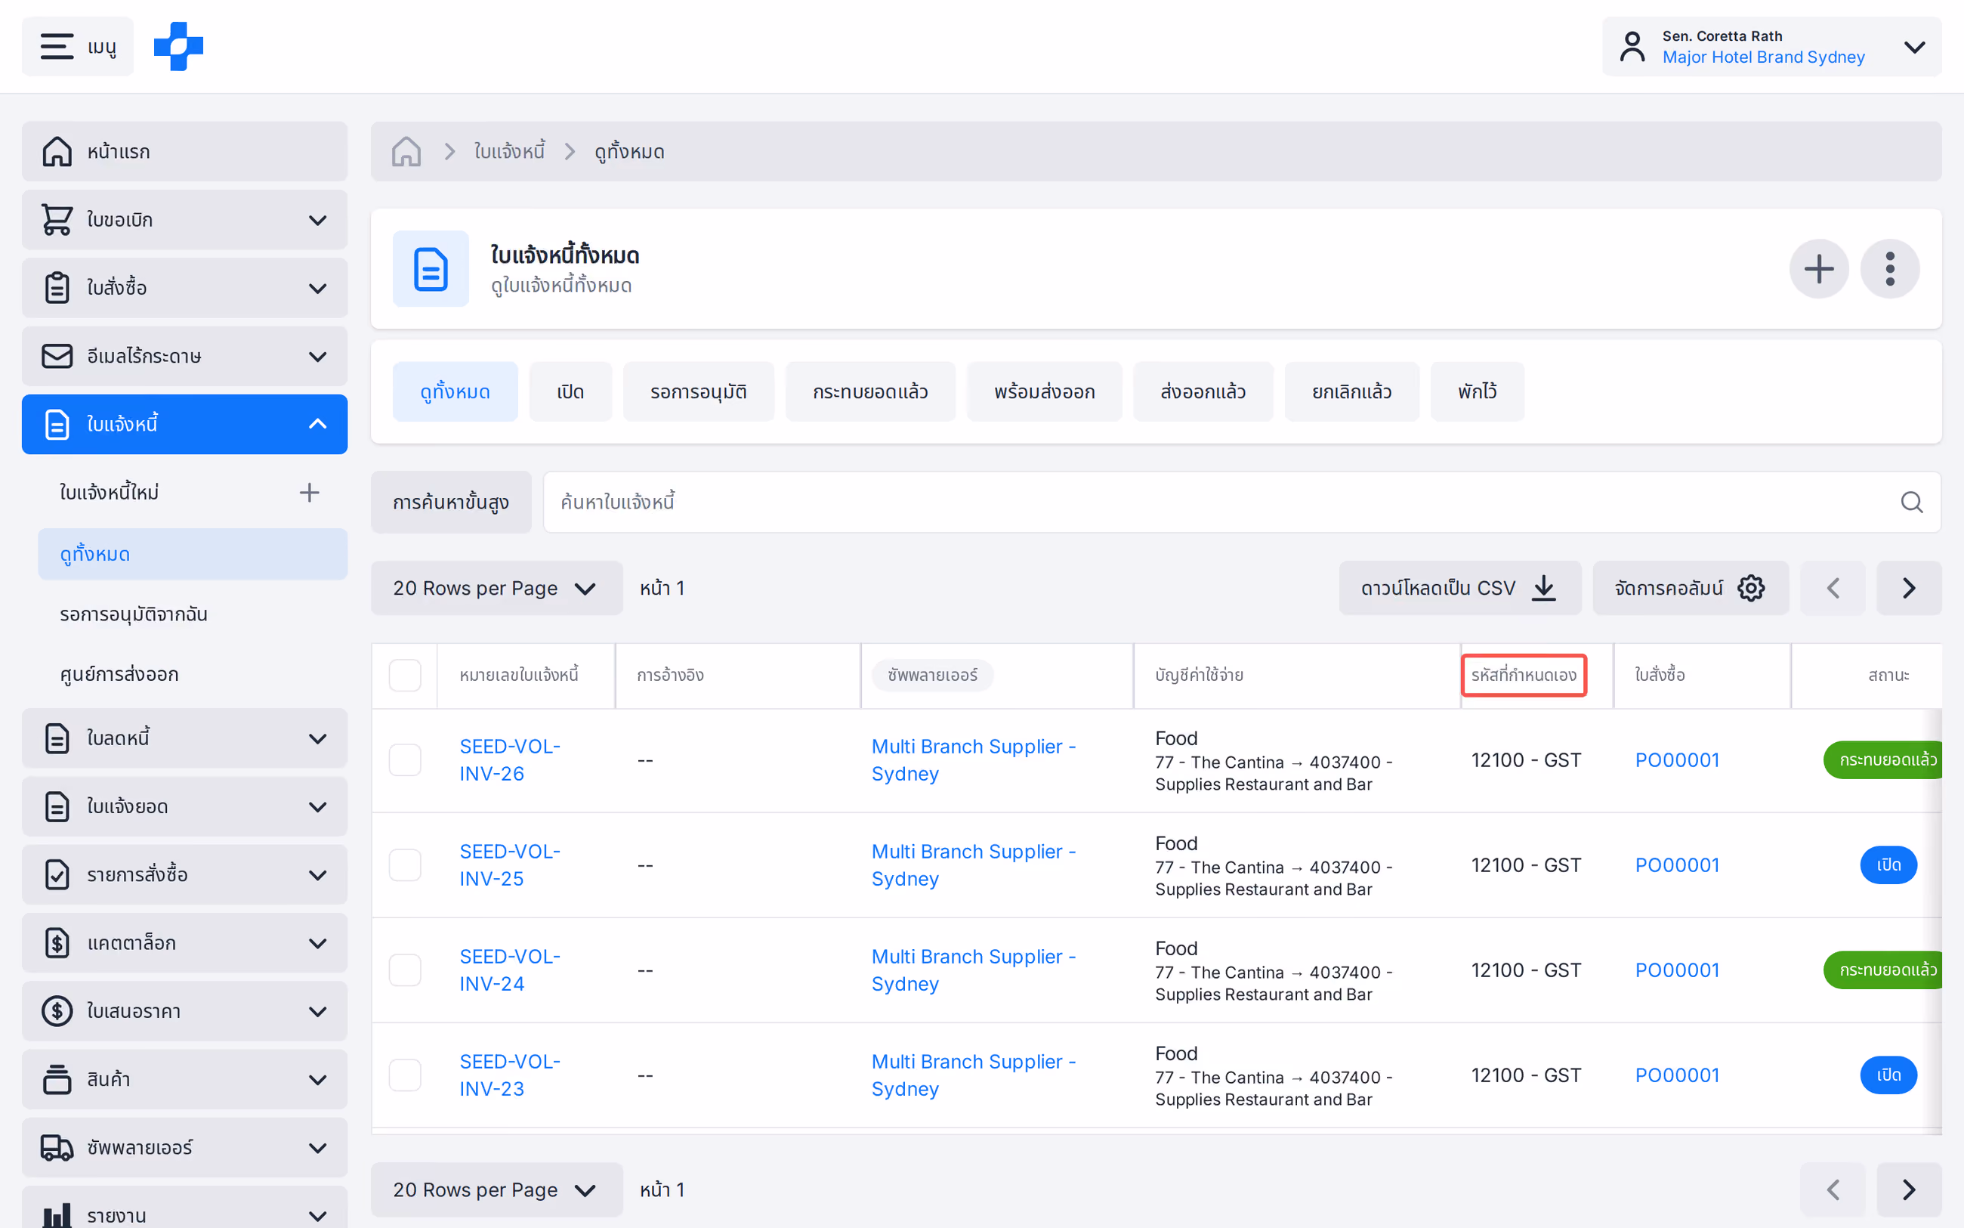Click the blue cross app logo
Viewport: 1964px width, 1228px height.
[x=178, y=46]
